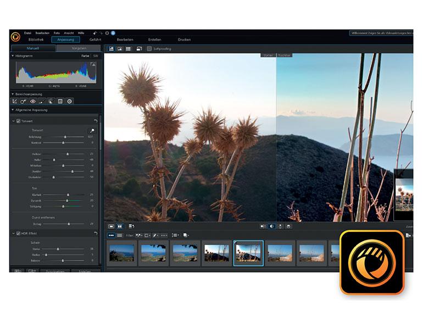Uncheck the HDR-Effekt checkbox
423x317 pixels.
pyautogui.click(x=18, y=233)
